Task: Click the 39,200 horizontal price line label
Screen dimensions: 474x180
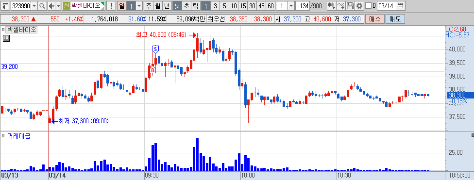Action: coord(9,67)
